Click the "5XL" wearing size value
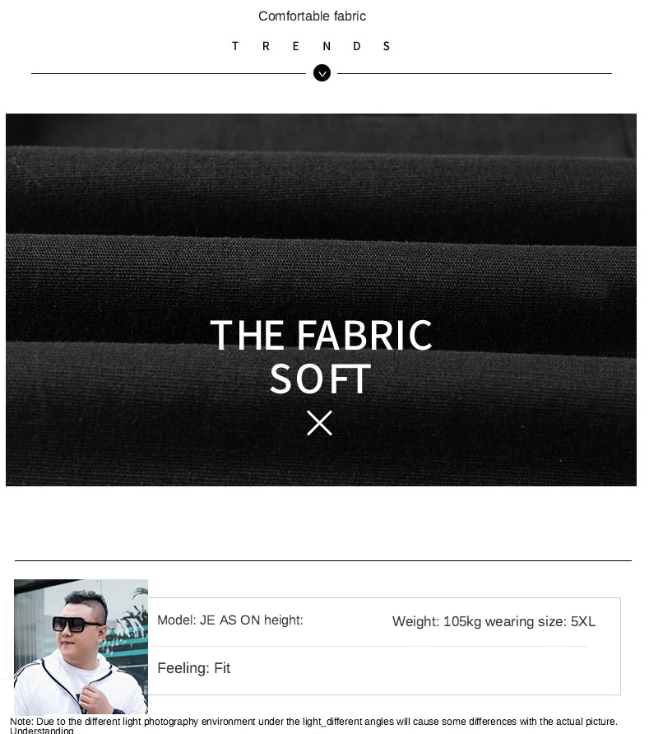The height and width of the screenshot is (734, 649). pyautogui.click(x=583, y=621)
